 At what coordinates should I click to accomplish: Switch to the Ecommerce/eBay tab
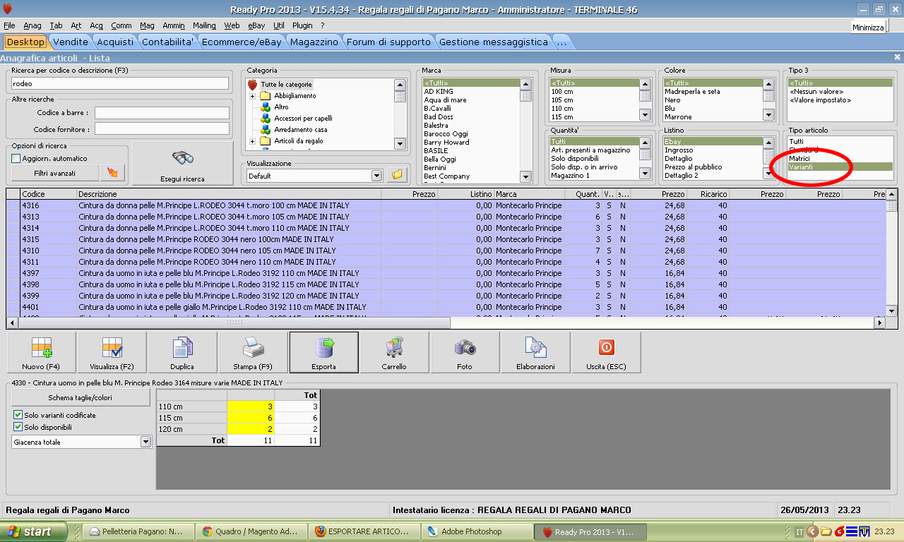click(242, 42)
